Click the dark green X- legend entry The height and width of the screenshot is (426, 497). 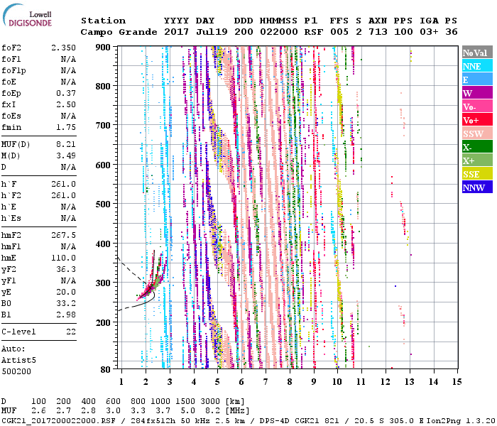point(477,147)
